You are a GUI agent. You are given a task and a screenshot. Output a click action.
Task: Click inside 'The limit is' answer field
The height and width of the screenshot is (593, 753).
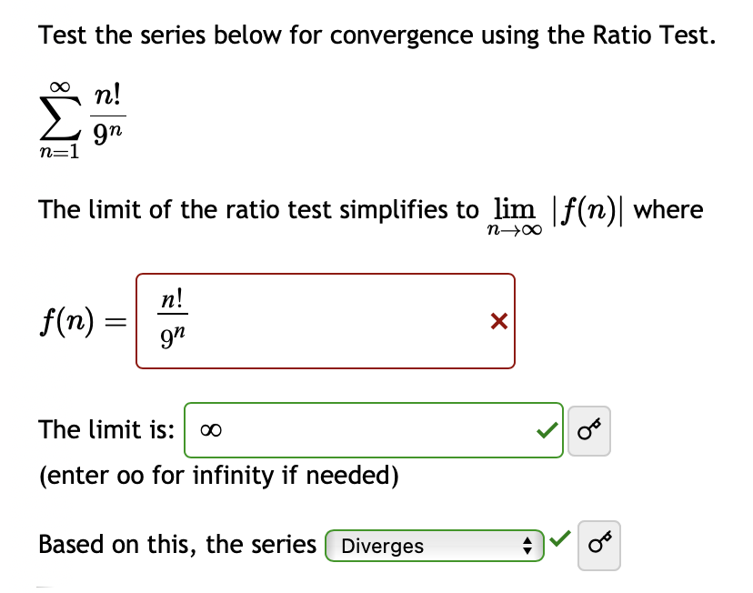[364, 428]
